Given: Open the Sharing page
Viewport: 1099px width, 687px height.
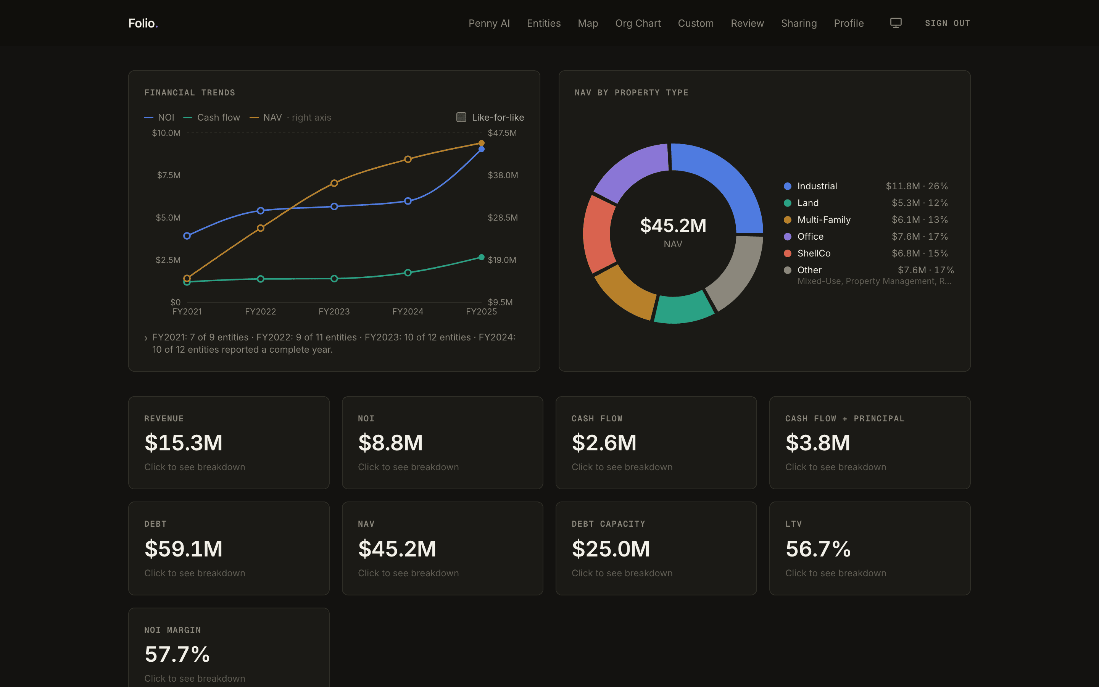Looking at the screenshot, I should click(799, 23).
